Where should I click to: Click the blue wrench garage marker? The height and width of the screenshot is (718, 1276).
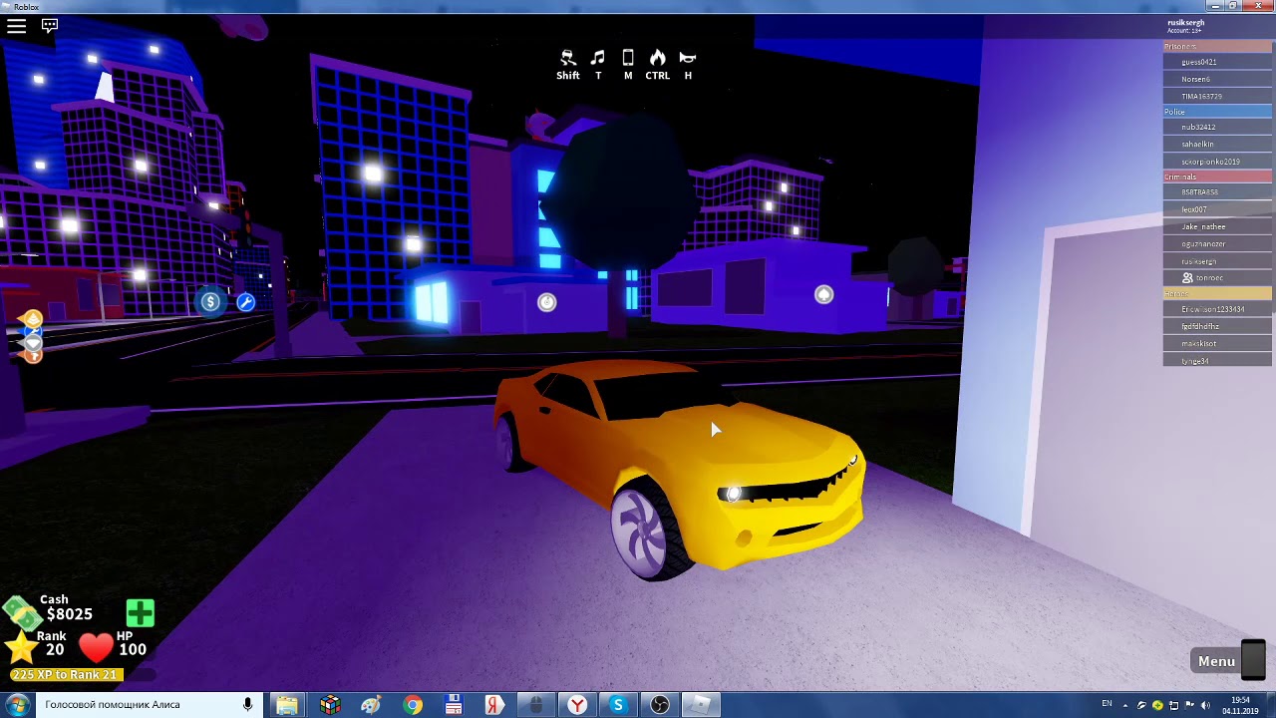(x=245, y=302)
